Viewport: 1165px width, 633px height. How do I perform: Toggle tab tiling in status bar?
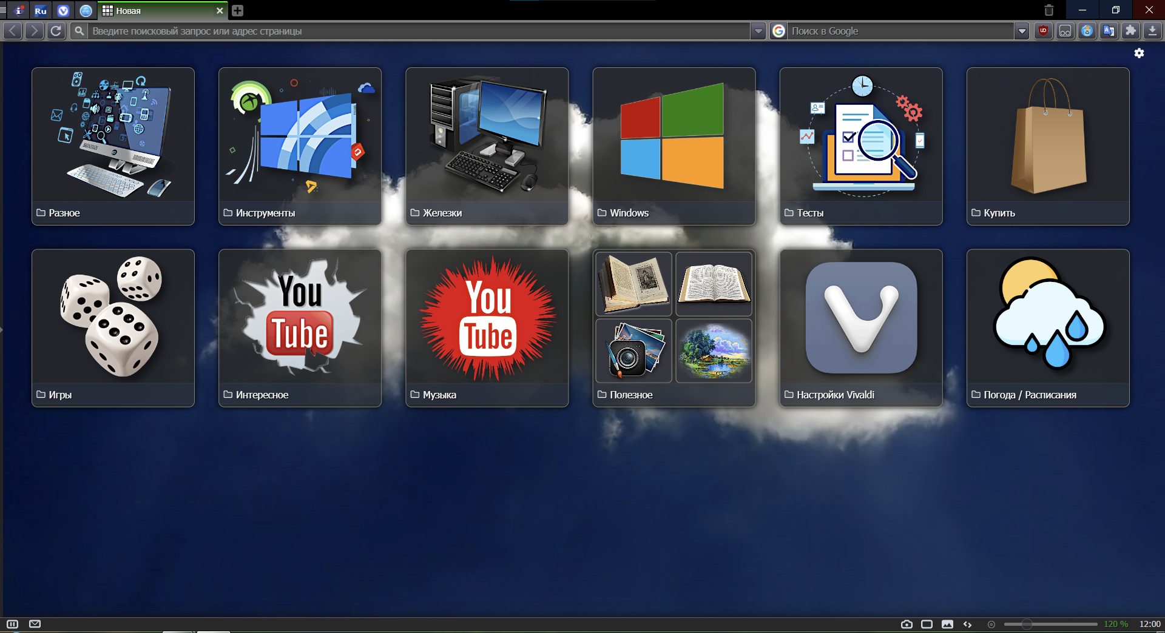point(927,624)
